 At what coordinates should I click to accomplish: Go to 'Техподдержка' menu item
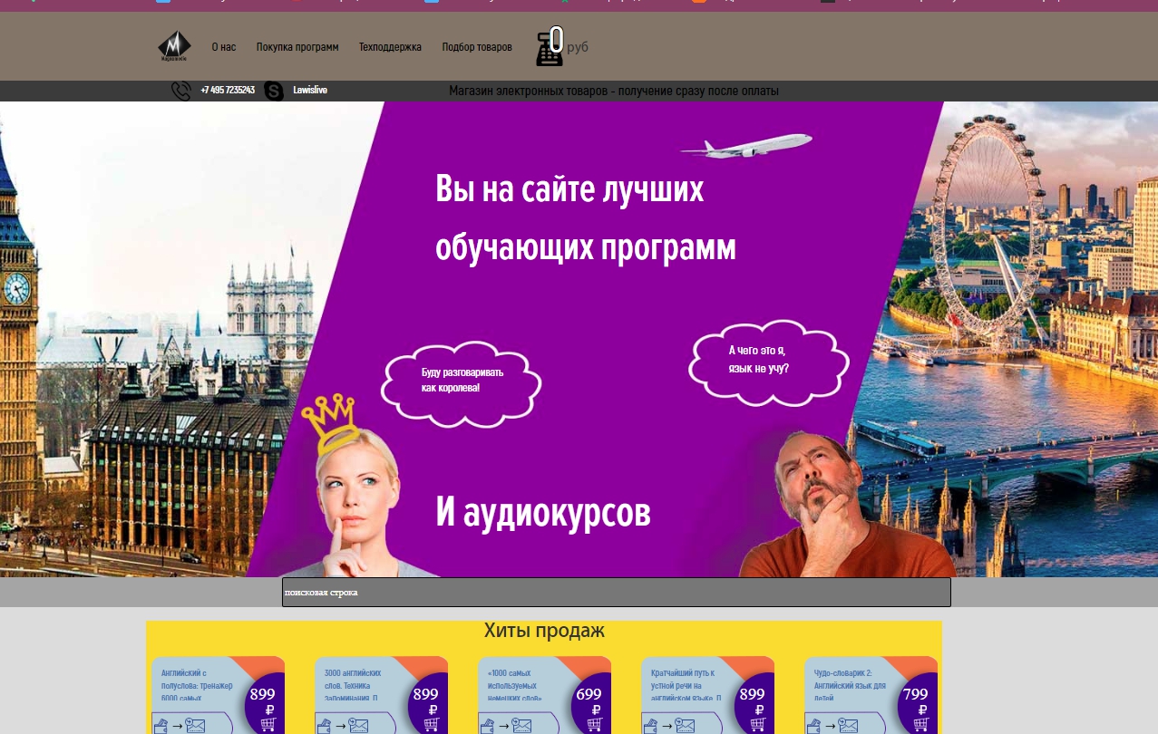391,47
